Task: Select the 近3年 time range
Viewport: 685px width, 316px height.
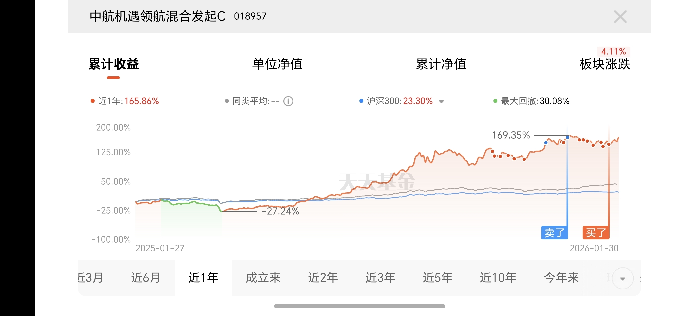Action: tap(381, 278)
